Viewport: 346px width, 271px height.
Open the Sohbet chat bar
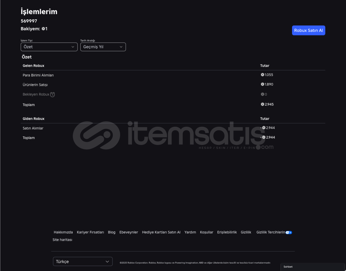coord(313,267)
